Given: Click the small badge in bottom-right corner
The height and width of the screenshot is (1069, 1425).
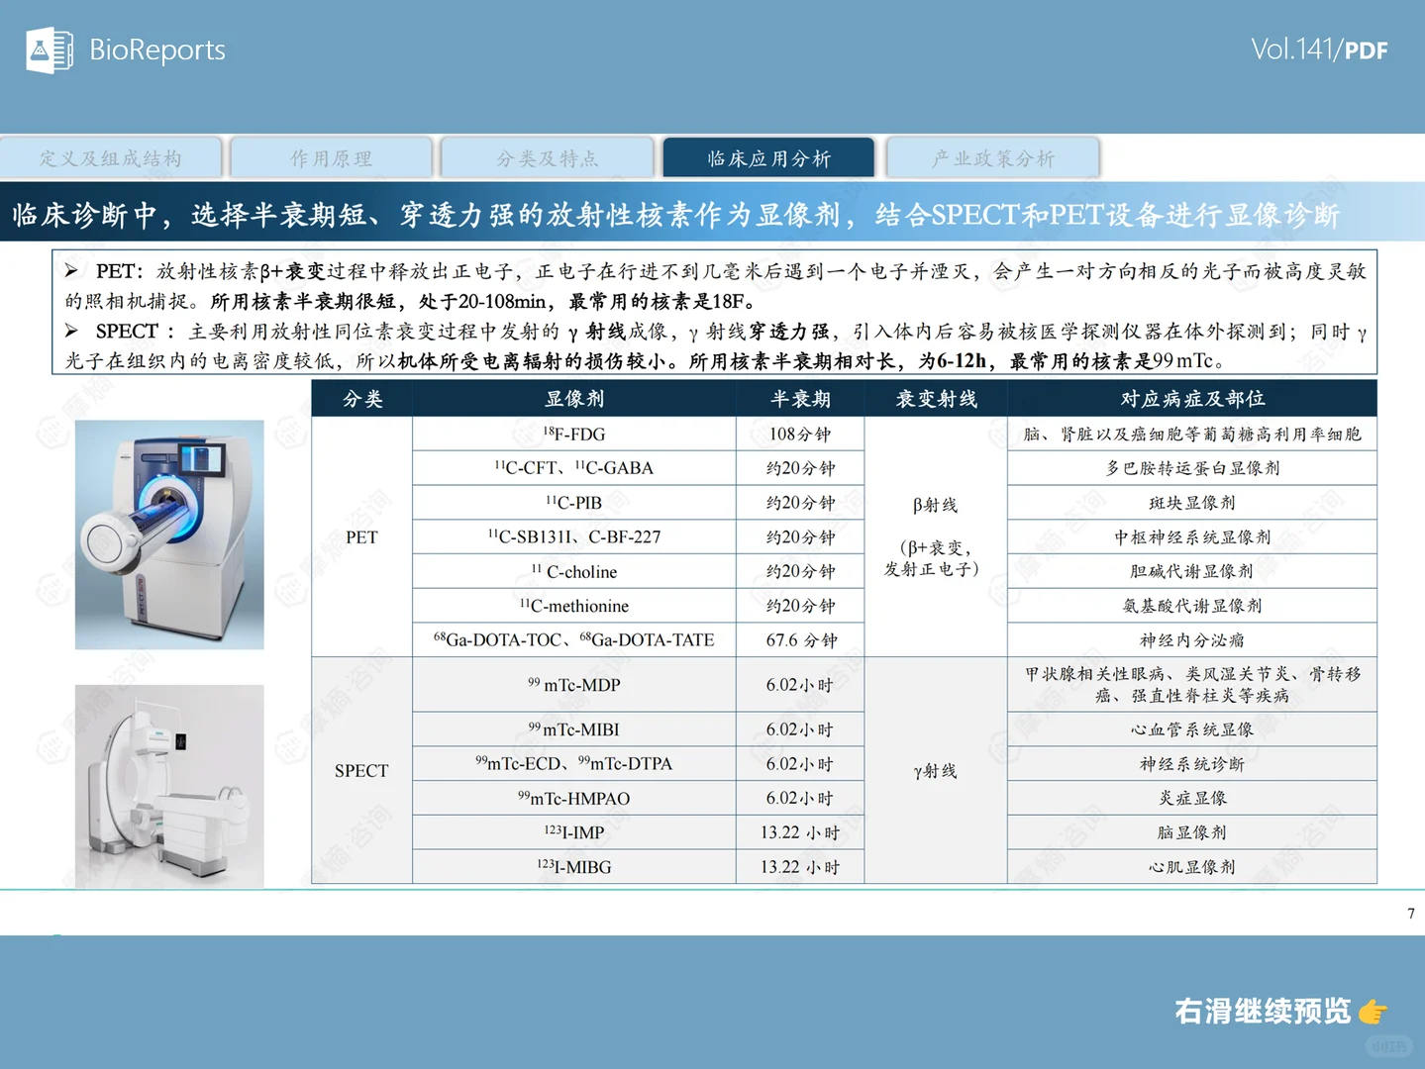Looking at the screenshot, I should coord(1390,1047).
